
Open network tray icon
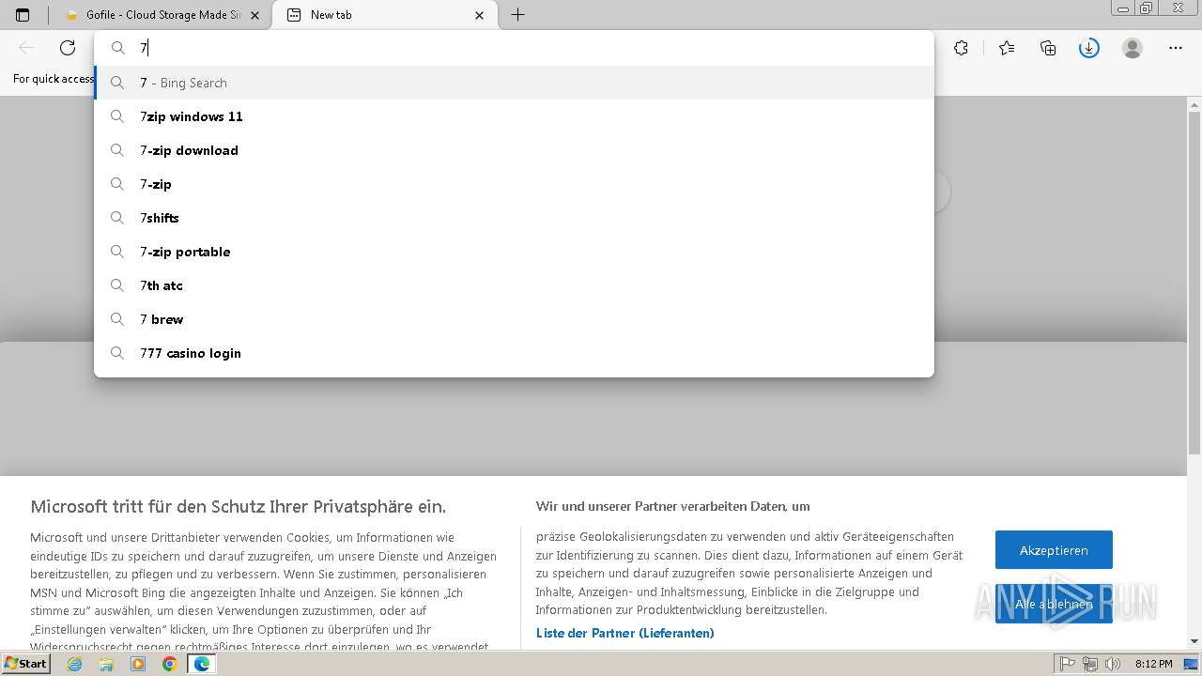[x=1090, y=664]
